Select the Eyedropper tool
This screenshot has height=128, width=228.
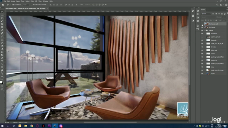[x=2, y=30]
